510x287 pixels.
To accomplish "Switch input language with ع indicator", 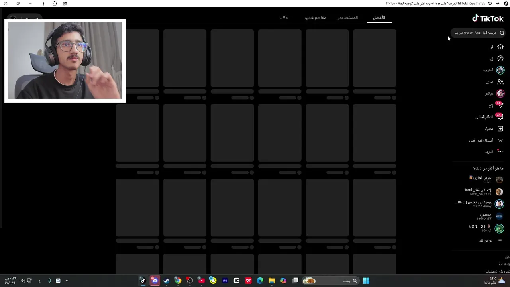I will (39, 281).
